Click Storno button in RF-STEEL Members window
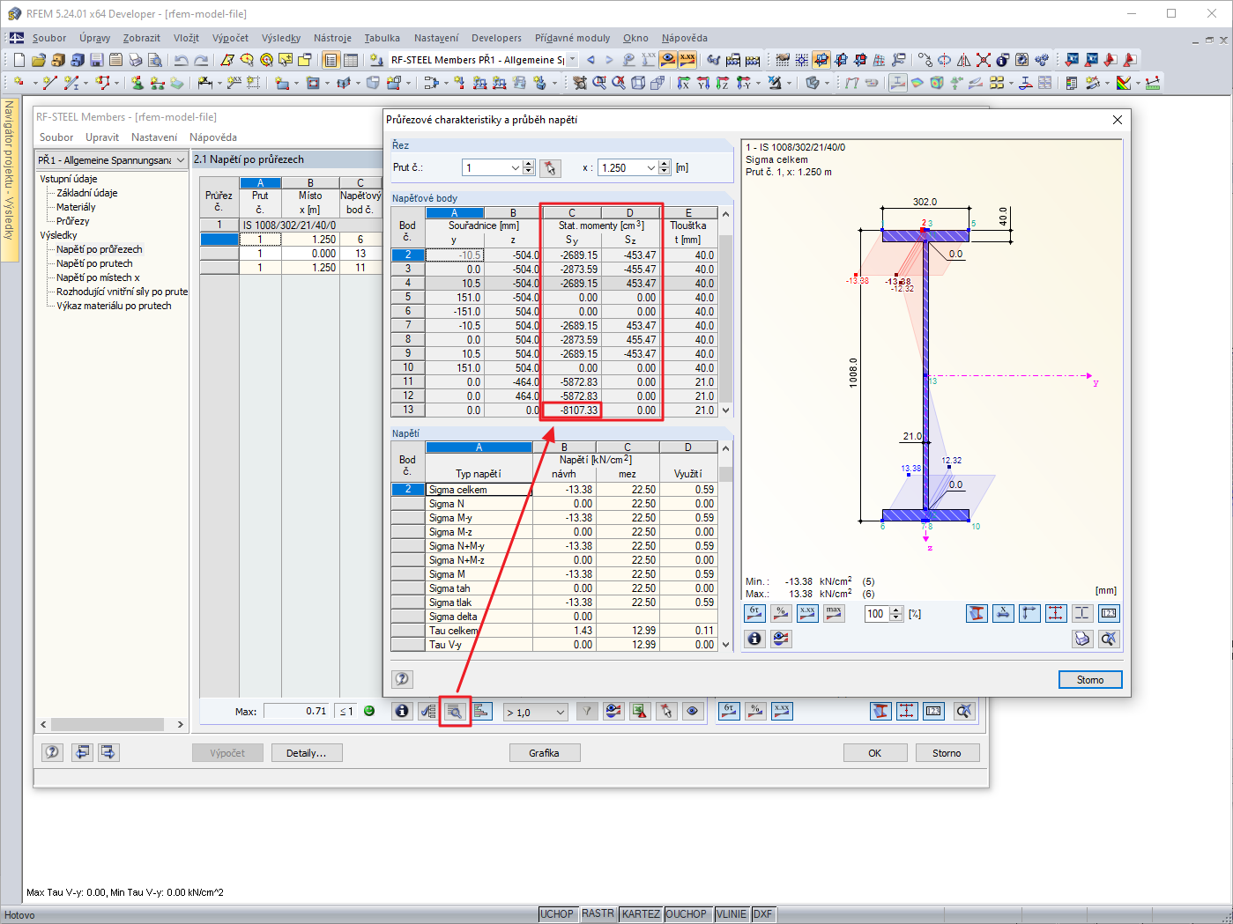 (x=947, y=753)
